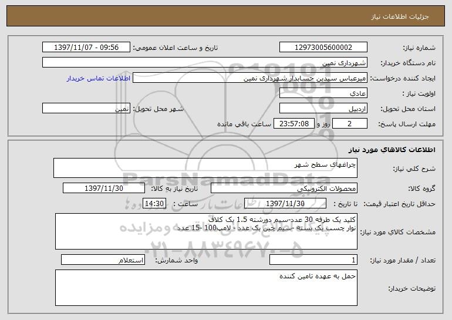Select the remaining days field showing 2

350,124
